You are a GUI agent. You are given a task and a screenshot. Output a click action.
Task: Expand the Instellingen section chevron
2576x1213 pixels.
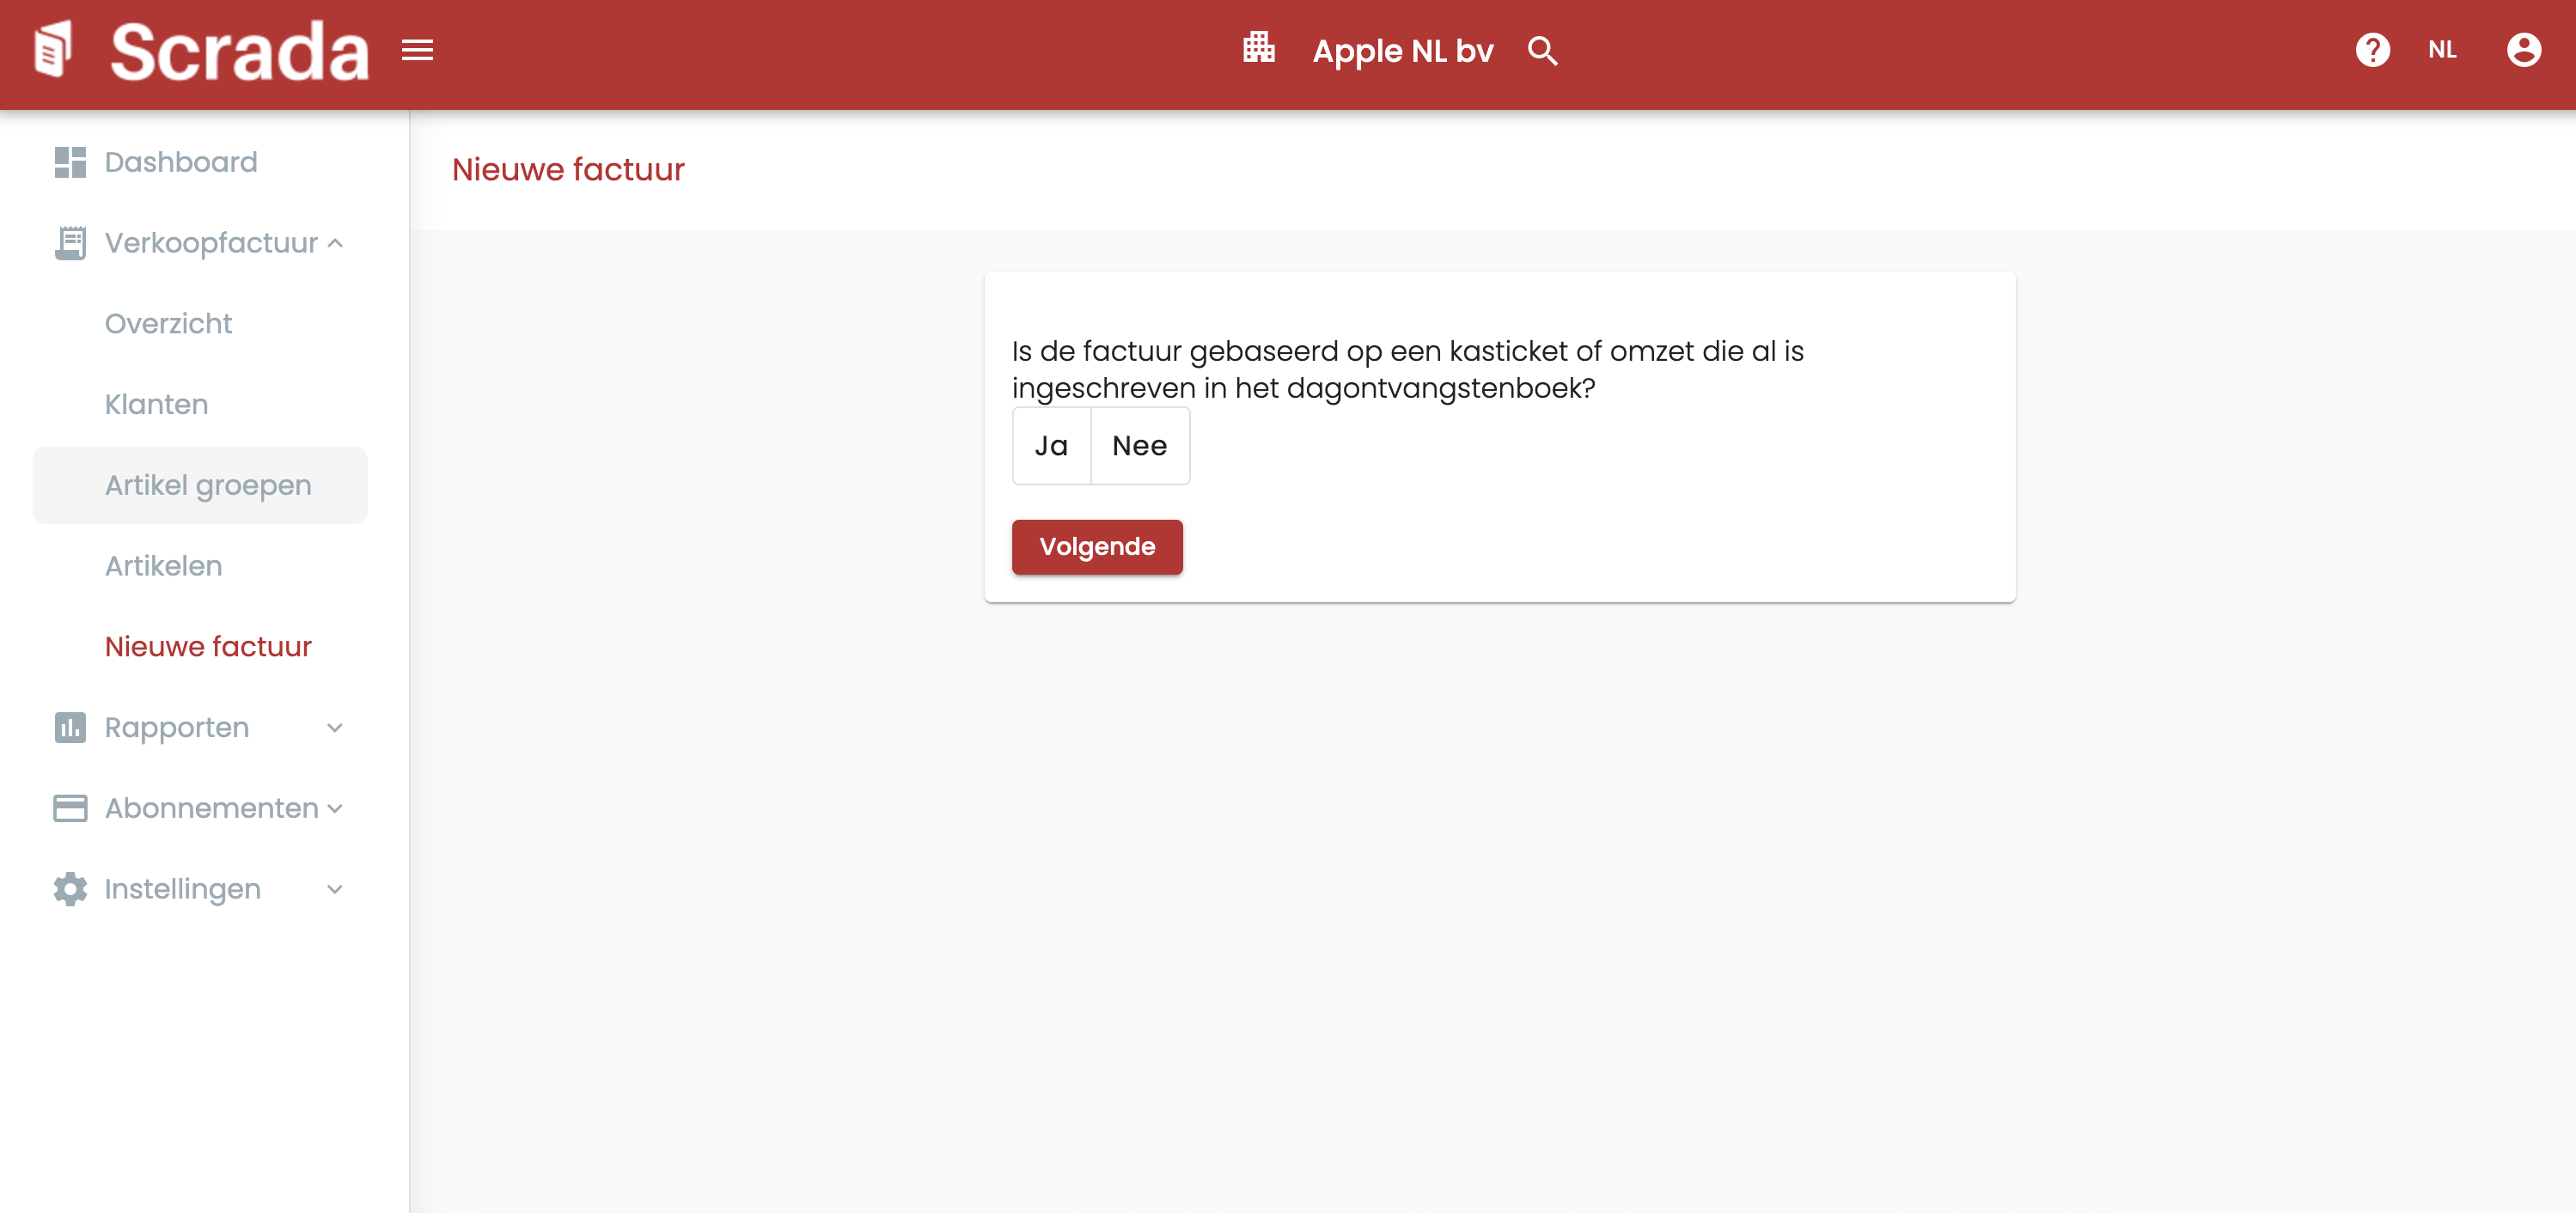(335, 889)
